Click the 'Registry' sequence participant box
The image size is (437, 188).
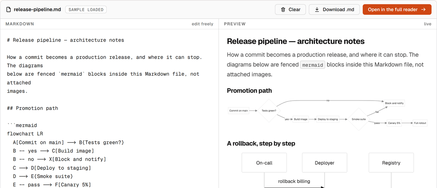[391, 163]
